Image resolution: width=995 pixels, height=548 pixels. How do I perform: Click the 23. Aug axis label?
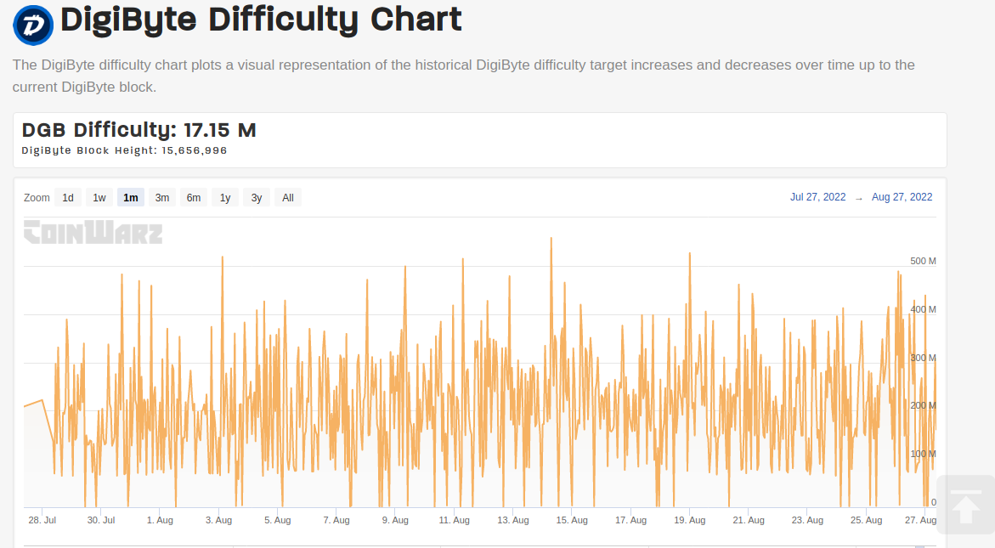click(807, 520)
